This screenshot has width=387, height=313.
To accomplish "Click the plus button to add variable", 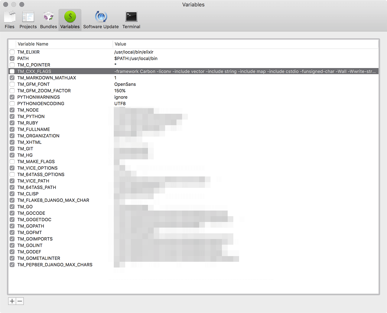I will (12, 301).
